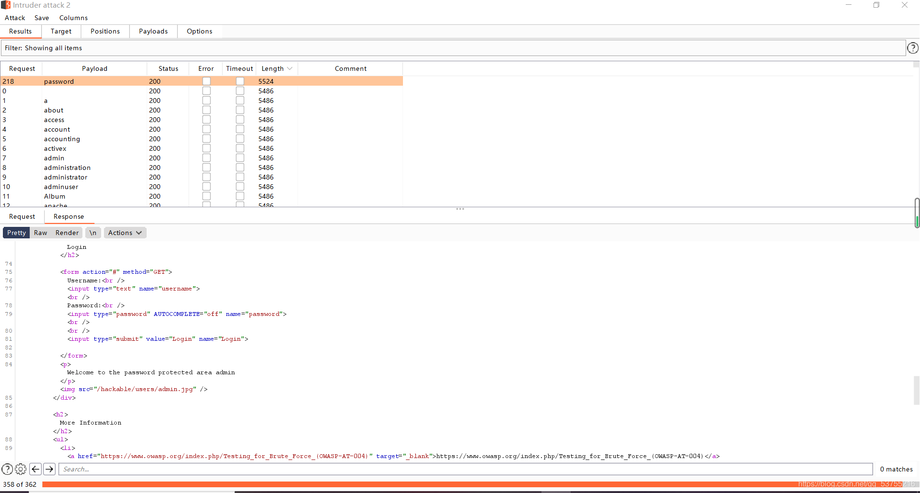The height and width of the screenshot is (493, 920).
Task: Select Pretty view
Action: [16, 233]
